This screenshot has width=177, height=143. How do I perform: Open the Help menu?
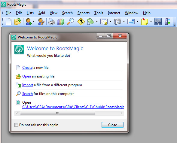147,13
